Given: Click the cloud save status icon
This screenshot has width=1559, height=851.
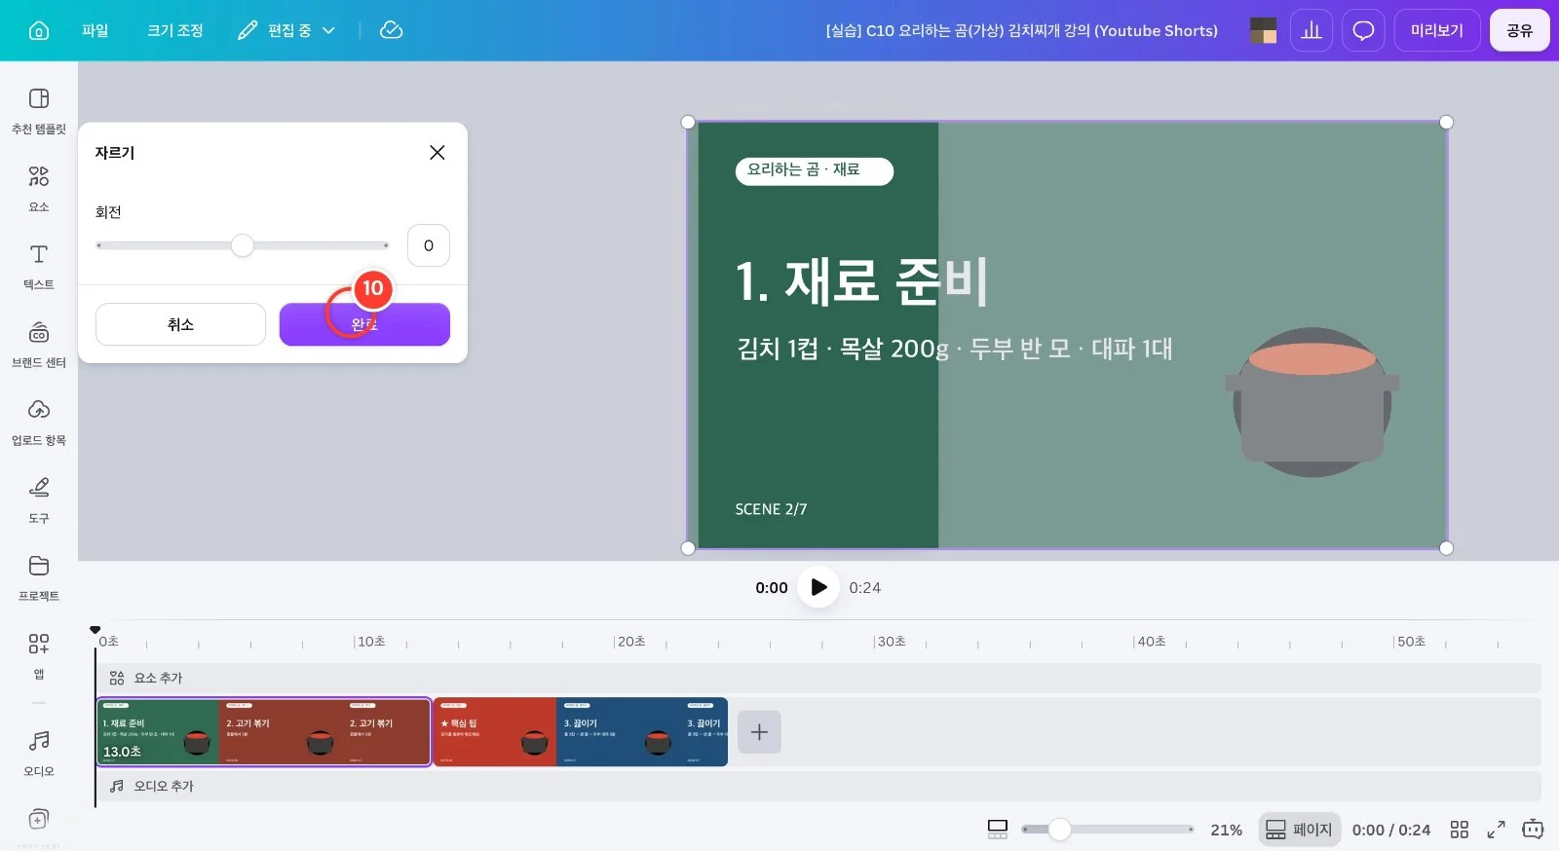Looking at the screenshot, I should coord(391,30).
